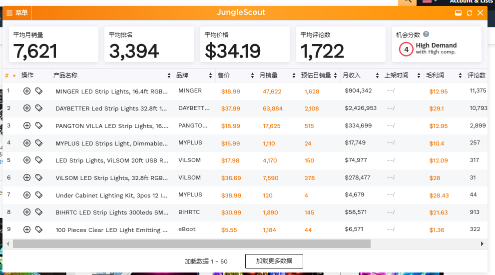Click monthly sales value 63,884

click(x=272, y=108)
